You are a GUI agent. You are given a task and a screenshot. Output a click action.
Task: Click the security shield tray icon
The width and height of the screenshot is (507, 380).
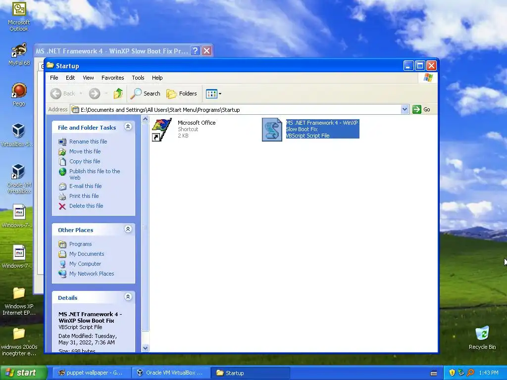[452, 373]
